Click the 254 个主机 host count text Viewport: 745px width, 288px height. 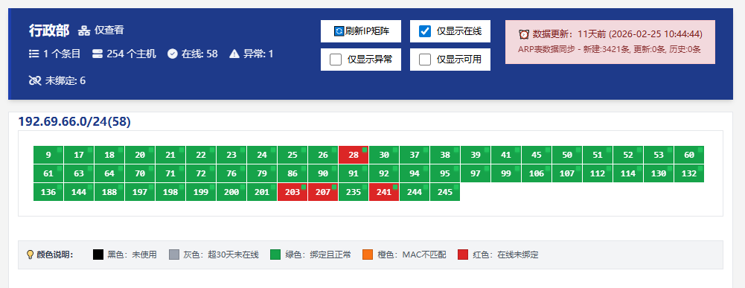131,54
